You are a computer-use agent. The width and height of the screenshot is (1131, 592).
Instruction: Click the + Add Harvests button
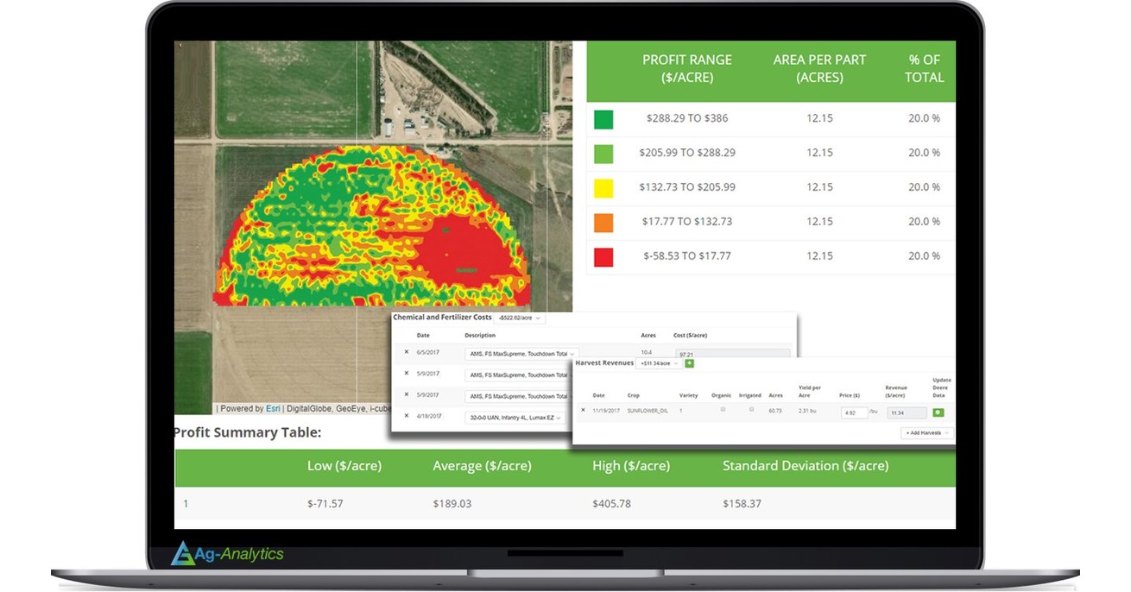pos(924,433)
